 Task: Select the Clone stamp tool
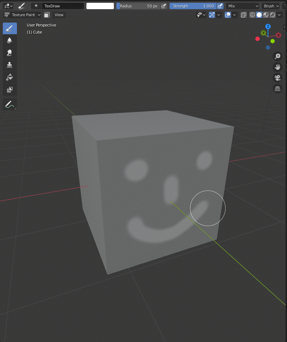click(10, 65)
